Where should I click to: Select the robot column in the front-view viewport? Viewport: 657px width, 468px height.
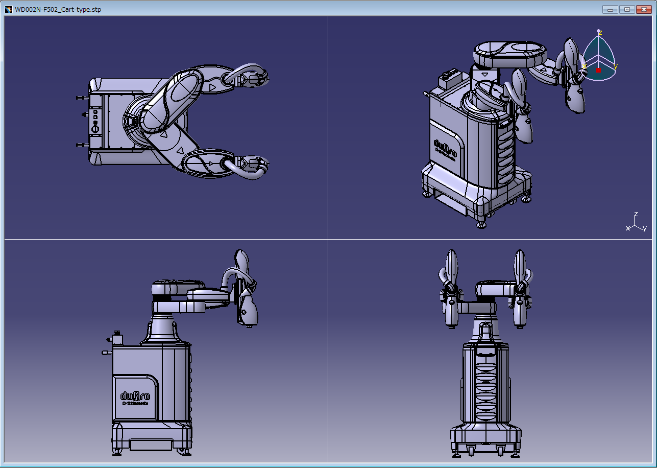486,383
